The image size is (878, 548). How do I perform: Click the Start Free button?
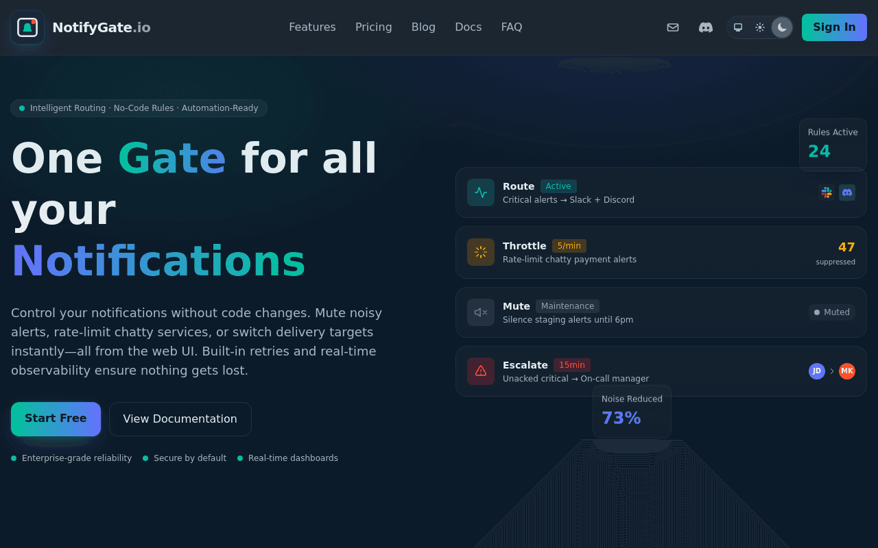[56, 419]
